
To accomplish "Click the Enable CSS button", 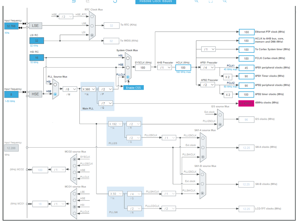I will (133, 88).
